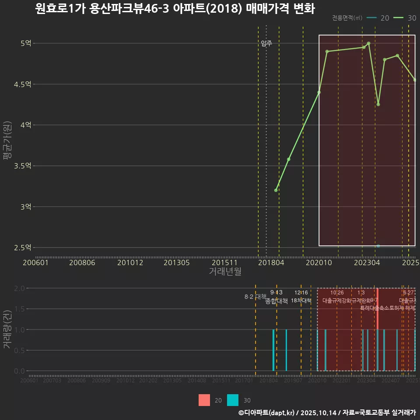Click the 1·3 규제완화 annotation
The width and height of the screenshot is (420, 420).
[362, 297]
